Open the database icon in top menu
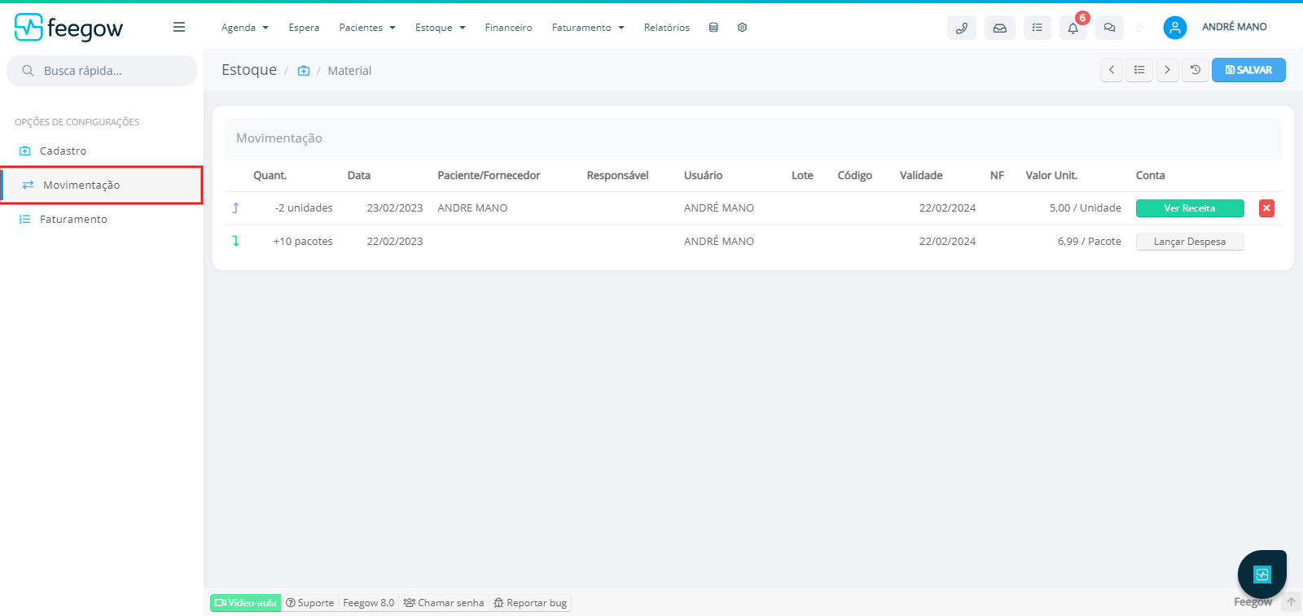 pos(713,28)
